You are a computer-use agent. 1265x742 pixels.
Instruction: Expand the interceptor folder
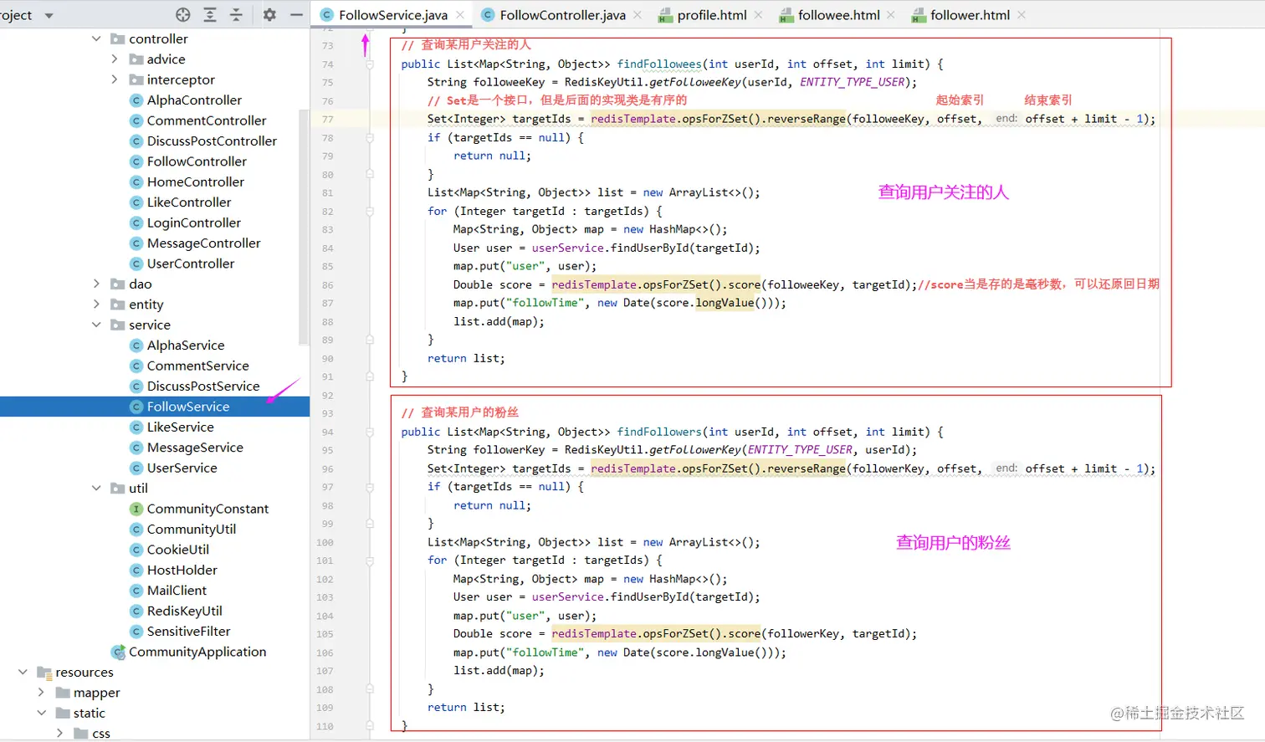coord(115,79)
